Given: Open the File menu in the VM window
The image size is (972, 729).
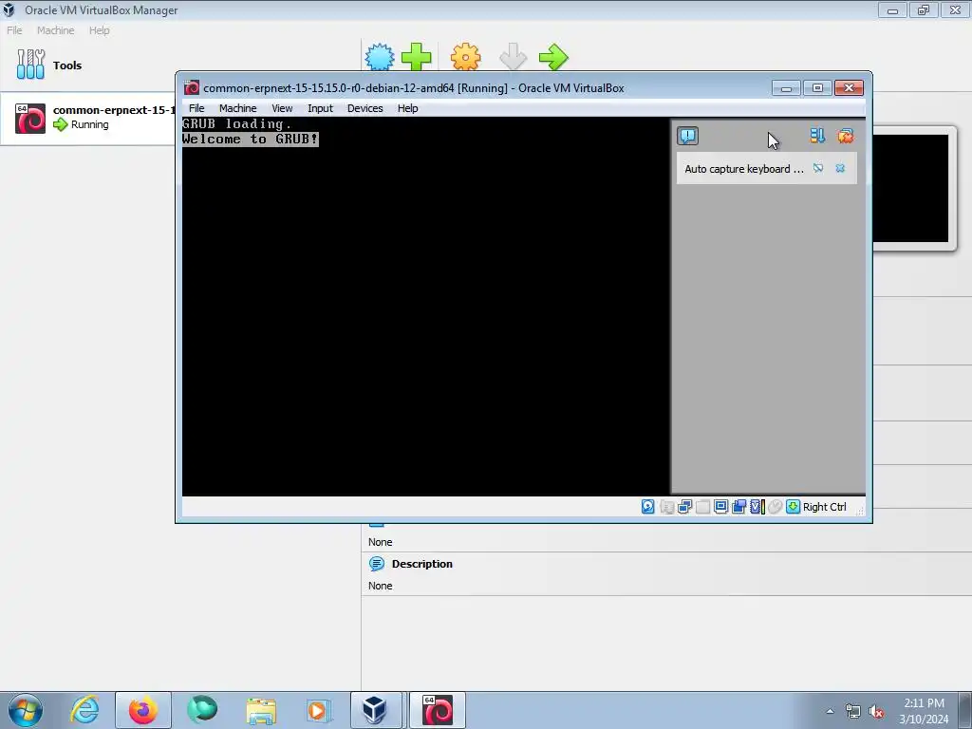Looking at the screenshot, I should coord(196,108).
